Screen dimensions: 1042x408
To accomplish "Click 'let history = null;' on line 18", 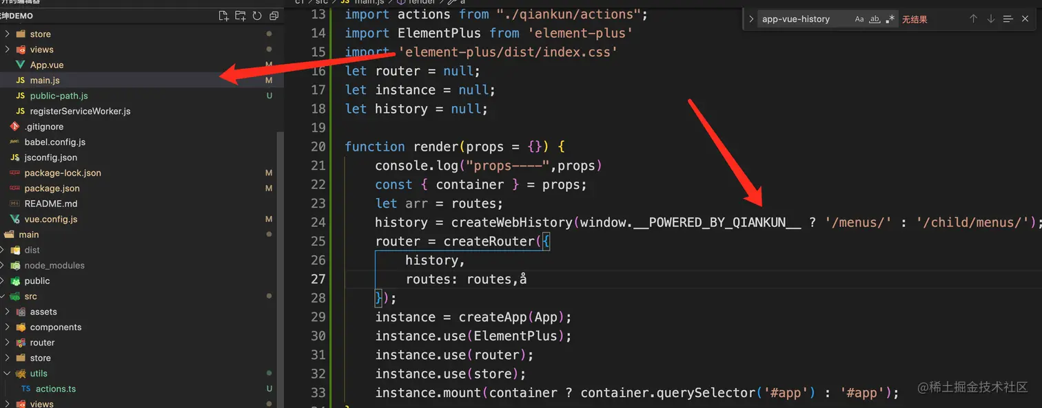I will pyautogui.click(x=417, y=109).
